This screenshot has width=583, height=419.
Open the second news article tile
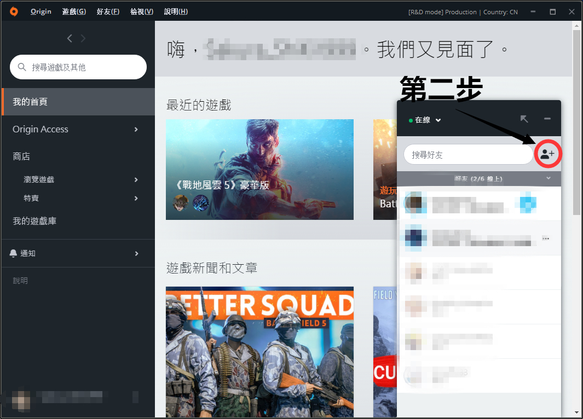pos(385,352)
